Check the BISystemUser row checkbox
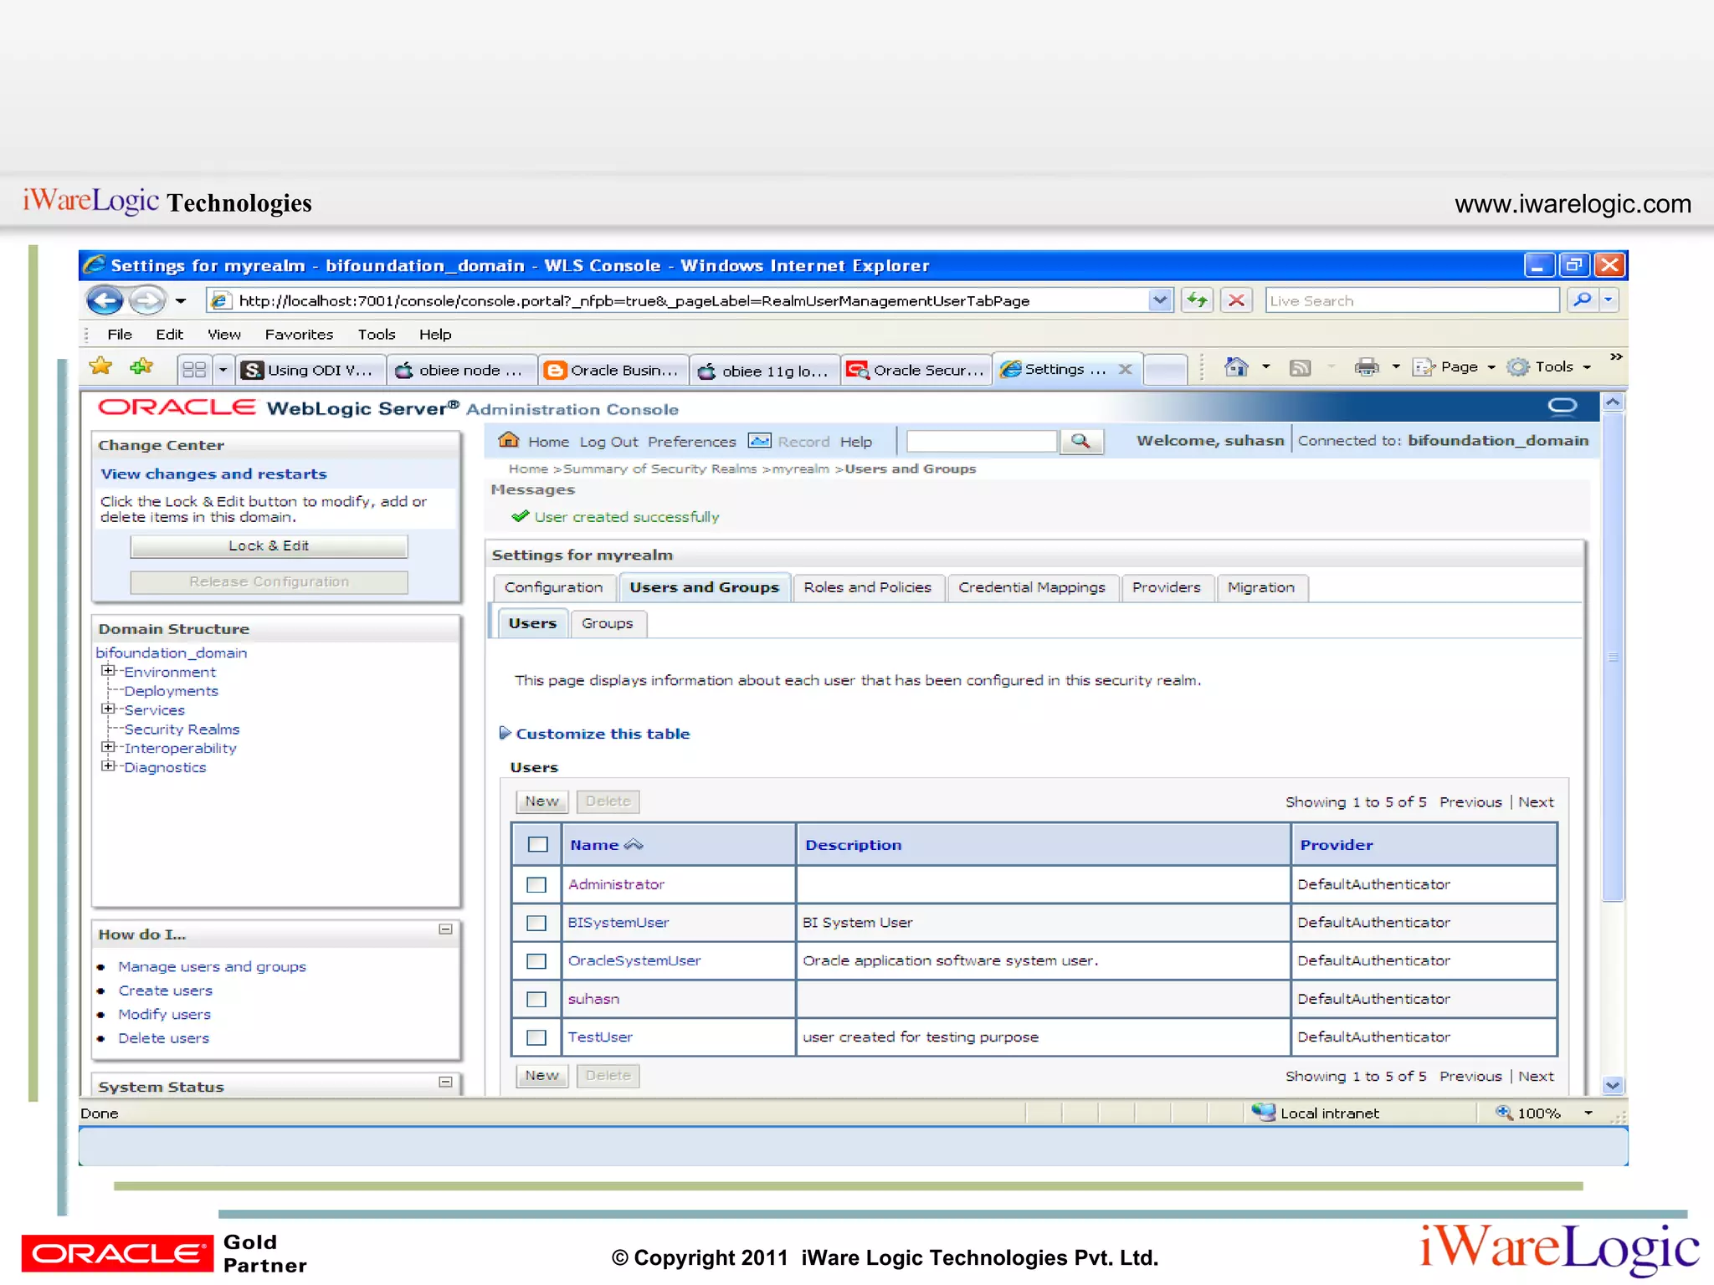This screenshot has width=1714, height=1285. [x=536, y=923]
